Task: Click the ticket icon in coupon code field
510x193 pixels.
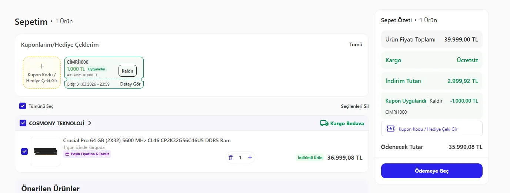Action: coord(390,129)
